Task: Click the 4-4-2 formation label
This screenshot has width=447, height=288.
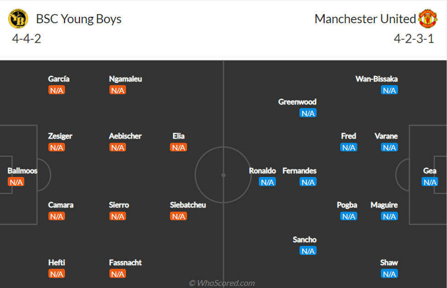Action: pos(26,39)
